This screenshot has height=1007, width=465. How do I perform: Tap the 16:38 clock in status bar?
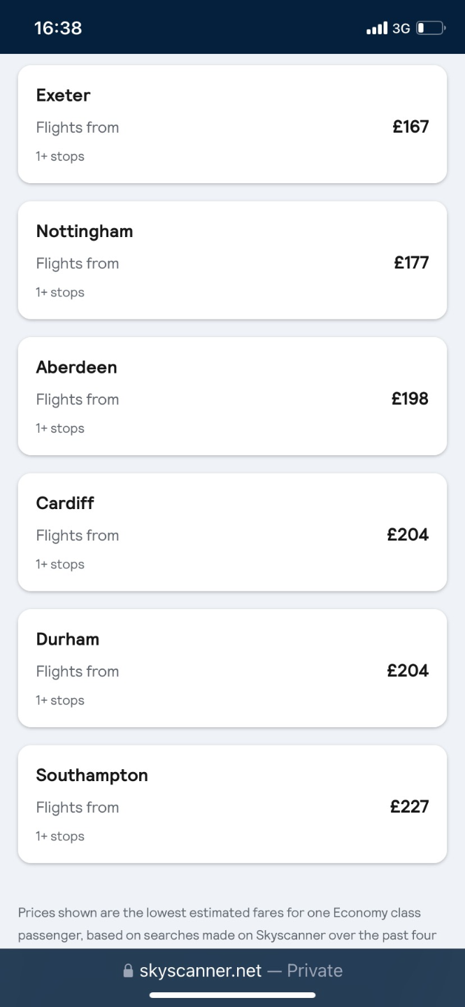pos(58,29)
